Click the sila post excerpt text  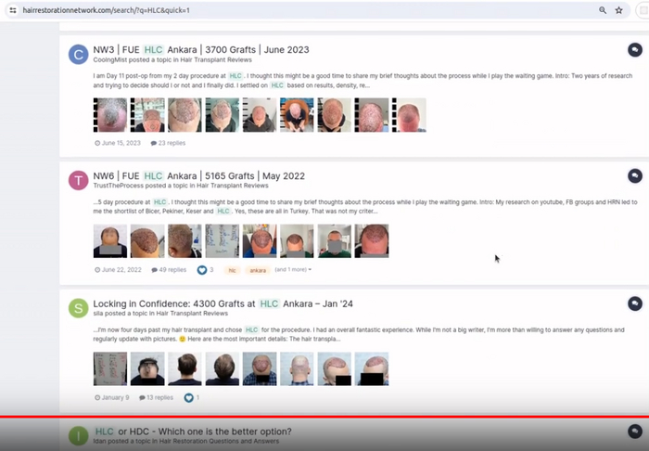click(x=359, y=335)
